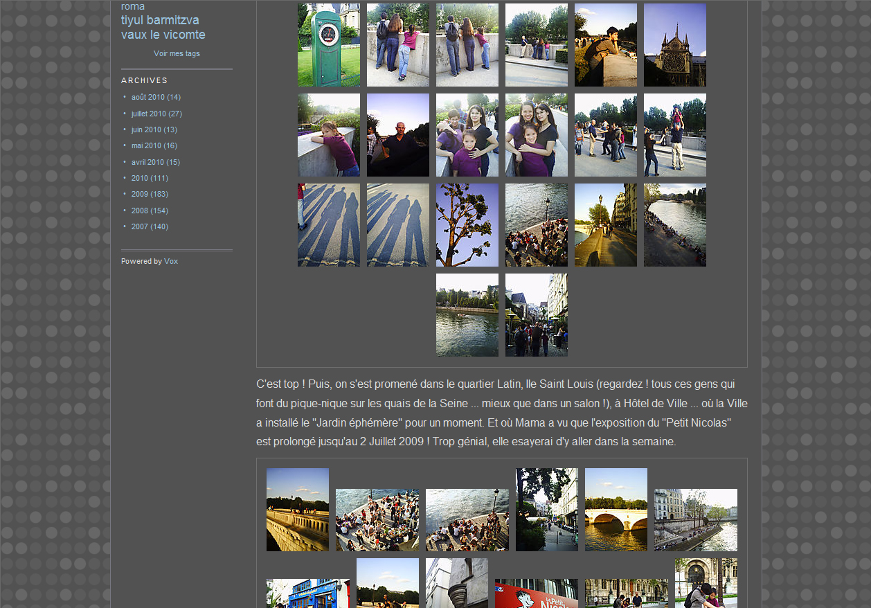Open the Notre-Dame cathedral silhouette thumbnail

click(675, 45)
